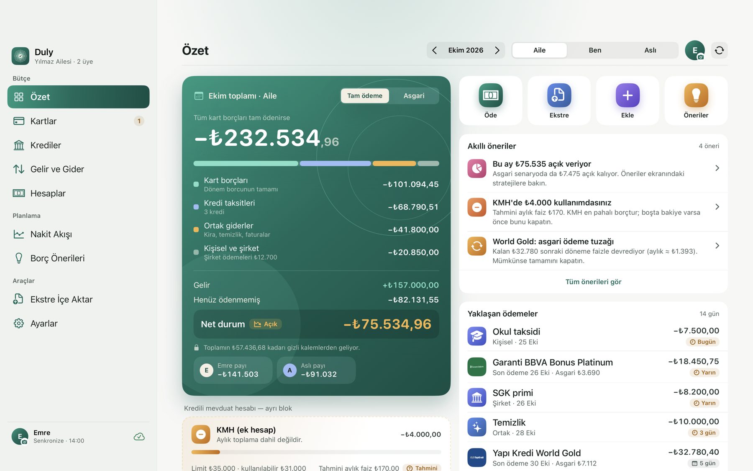Open Krediler in the sidebar
This screenshot has width=753, height=471.
(78, 145)
